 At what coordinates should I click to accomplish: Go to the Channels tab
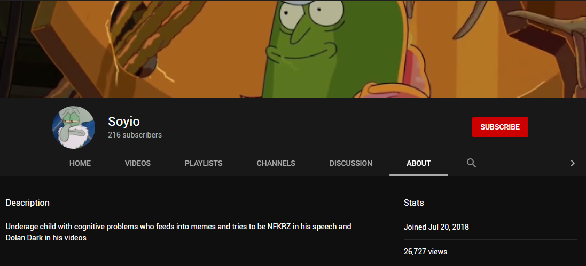[x=276, y=164]
